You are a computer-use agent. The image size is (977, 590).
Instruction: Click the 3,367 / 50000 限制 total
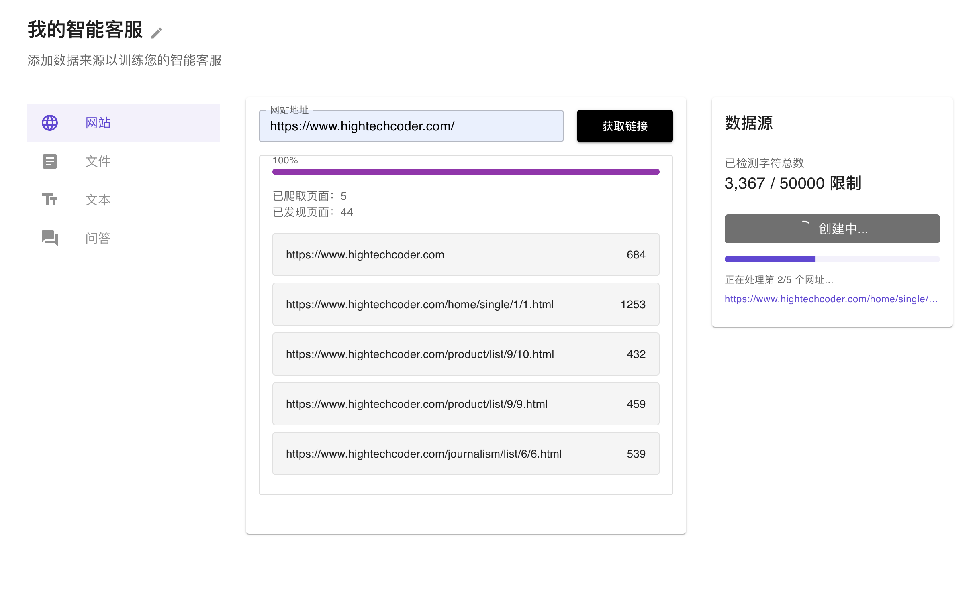793,183
